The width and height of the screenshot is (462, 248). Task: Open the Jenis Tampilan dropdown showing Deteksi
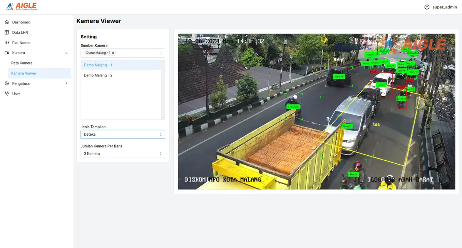[122, 134]
